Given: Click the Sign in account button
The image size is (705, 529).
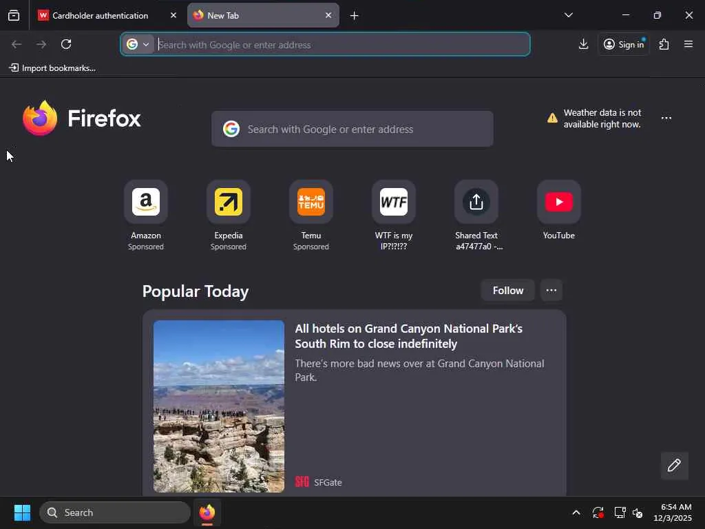Looking at the screenshot, I should (x=623, y=44).
